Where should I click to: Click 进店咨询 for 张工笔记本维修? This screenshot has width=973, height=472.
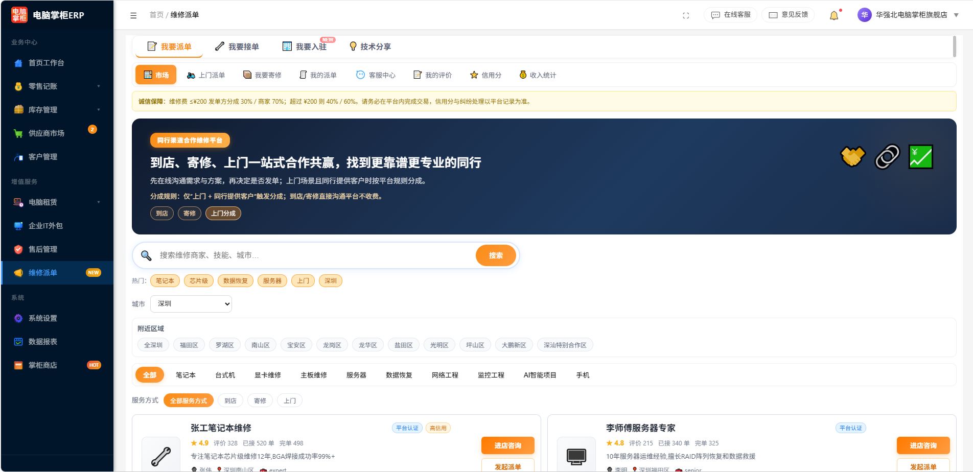[507, 445]
